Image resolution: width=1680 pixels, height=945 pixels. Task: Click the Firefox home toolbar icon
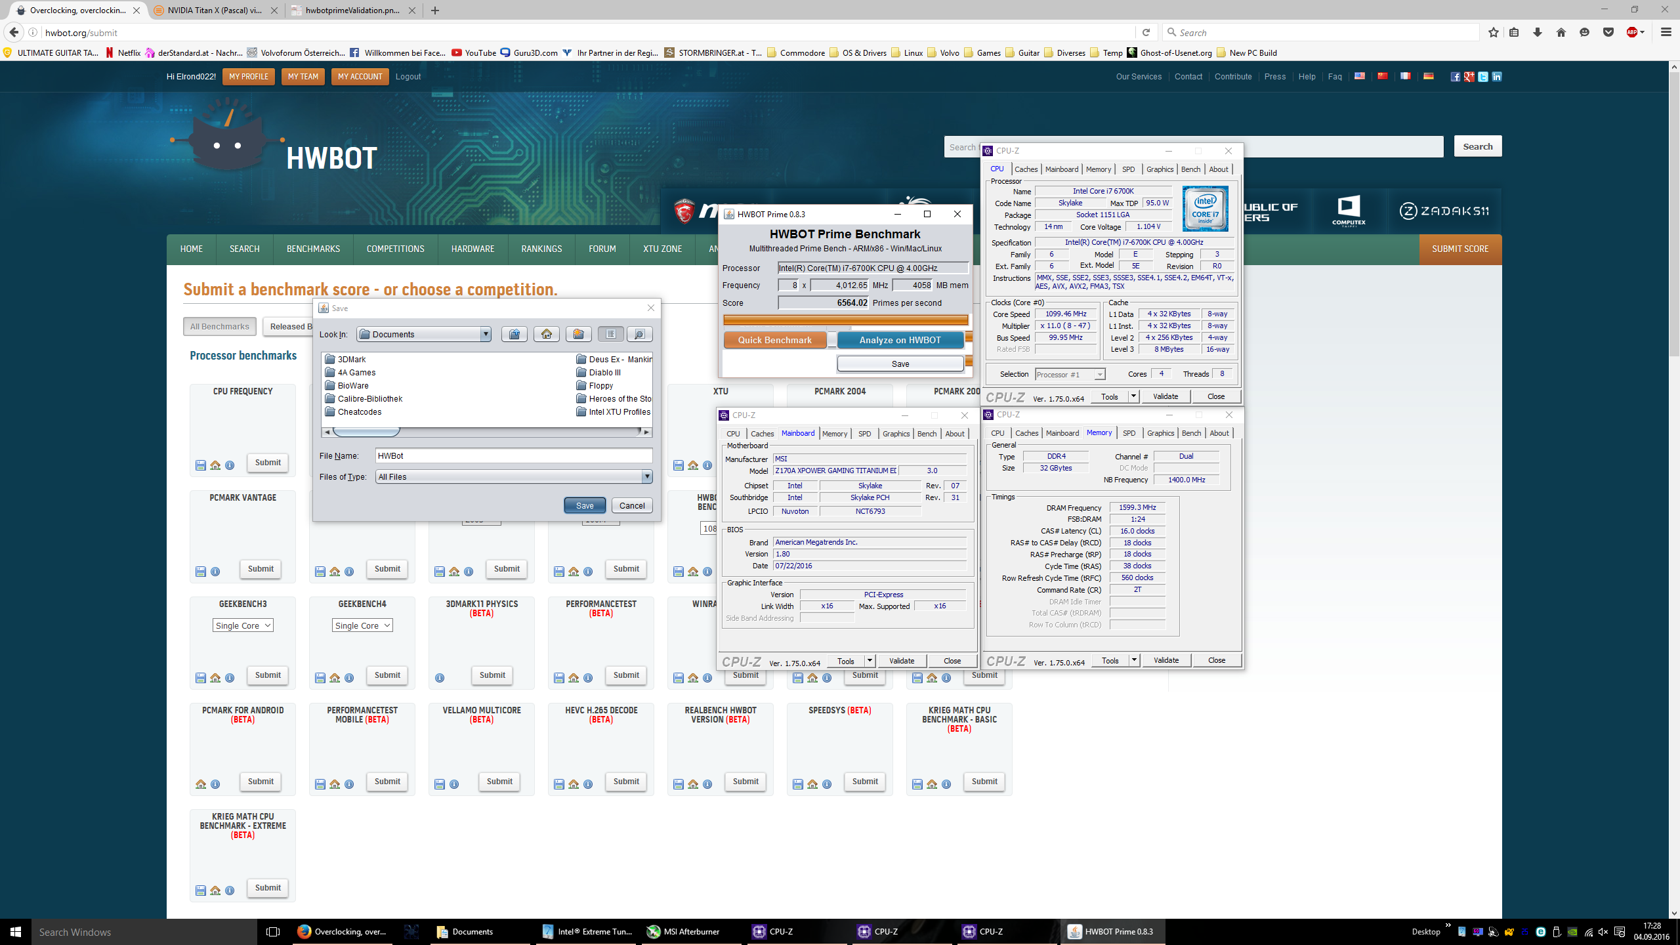point(1561,32)
